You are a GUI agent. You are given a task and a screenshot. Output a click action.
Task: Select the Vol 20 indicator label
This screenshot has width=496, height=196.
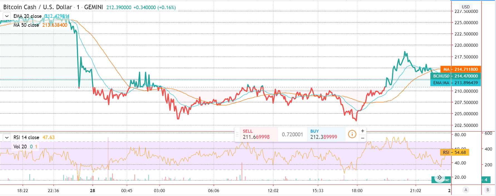coord(20,147)
